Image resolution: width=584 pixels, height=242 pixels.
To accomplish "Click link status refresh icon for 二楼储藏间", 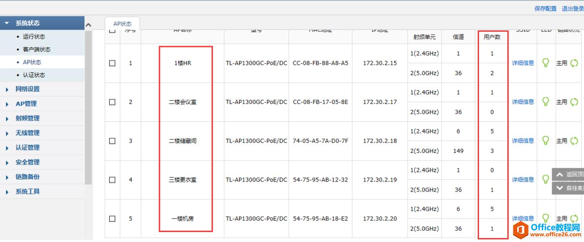I will tap(574, 141).
